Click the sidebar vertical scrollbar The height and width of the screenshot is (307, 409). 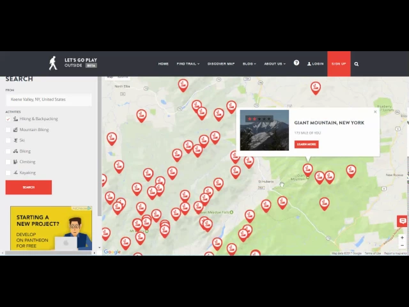[100, 146]
